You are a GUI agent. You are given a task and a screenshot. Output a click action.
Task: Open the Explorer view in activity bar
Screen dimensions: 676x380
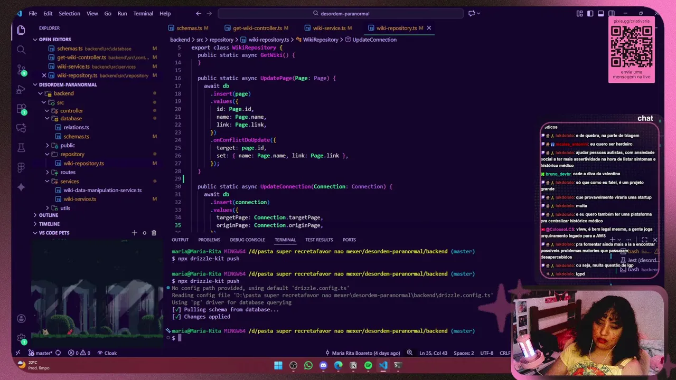(x=21, y=30)
